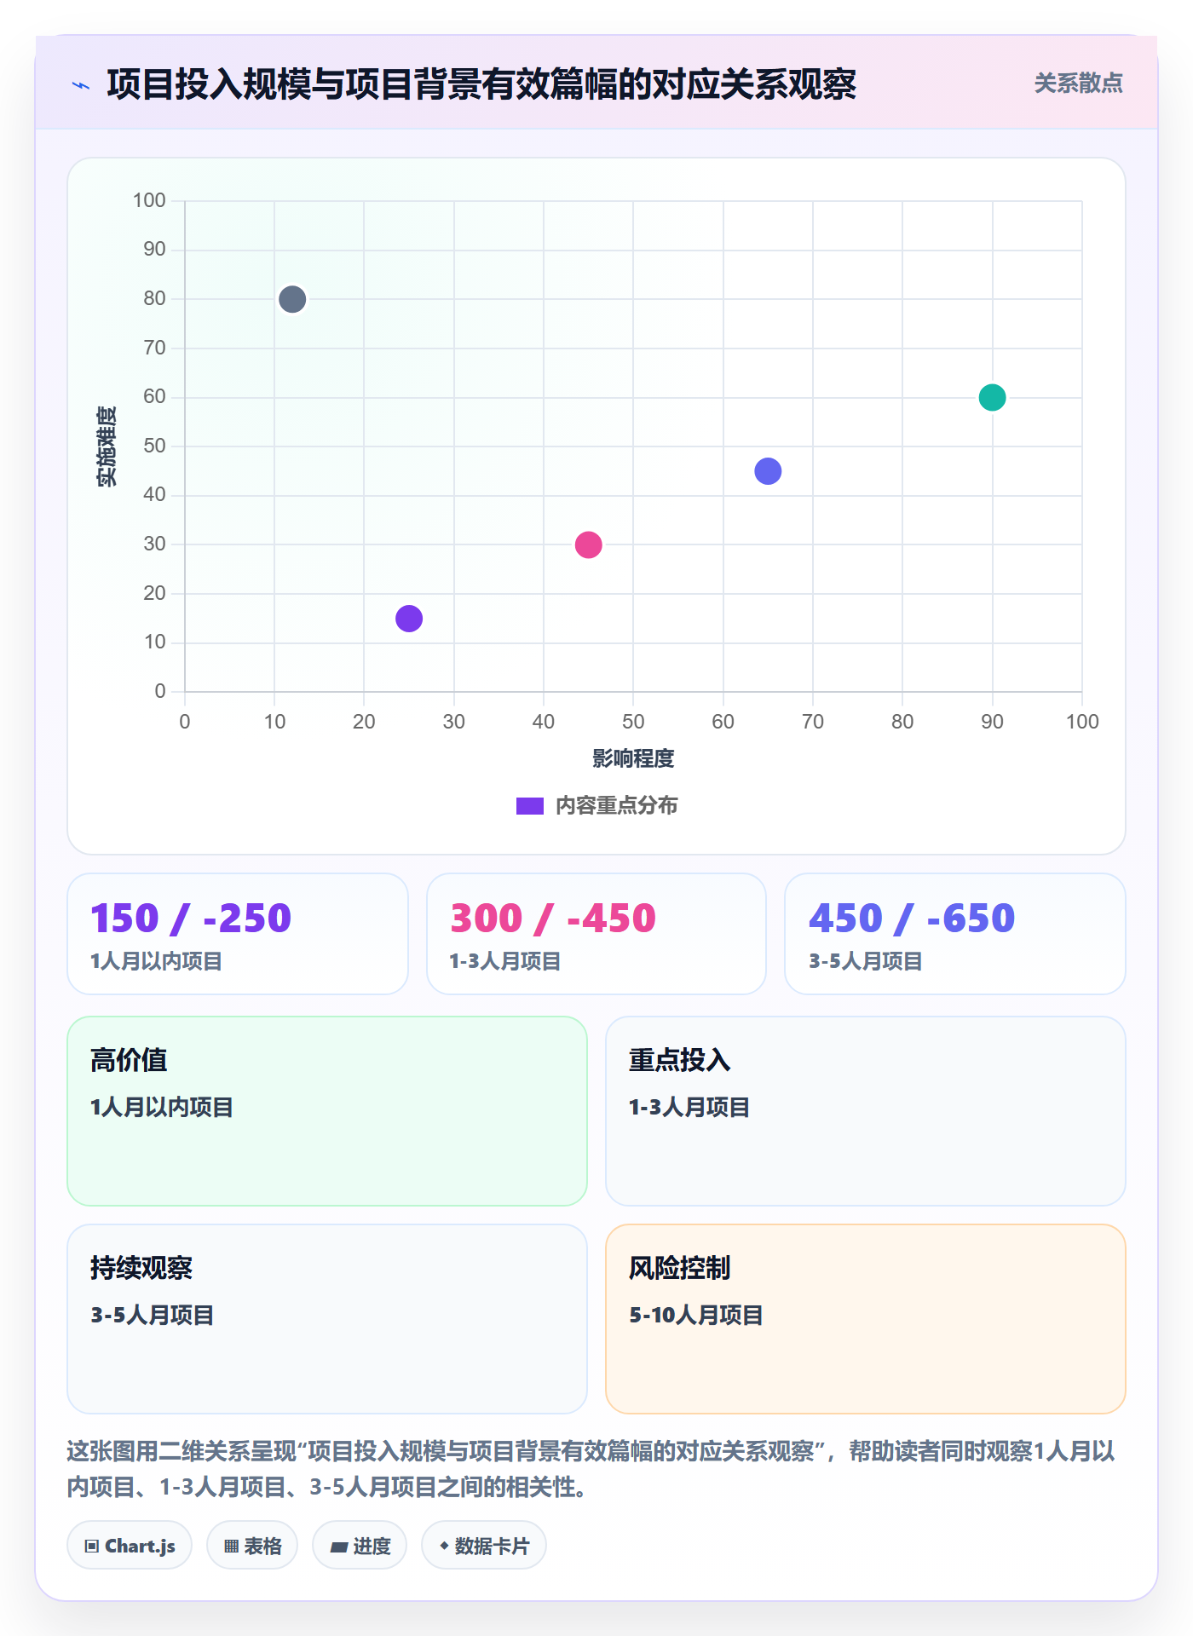Select the purple scatter point at impact 25

click(409, 619)
